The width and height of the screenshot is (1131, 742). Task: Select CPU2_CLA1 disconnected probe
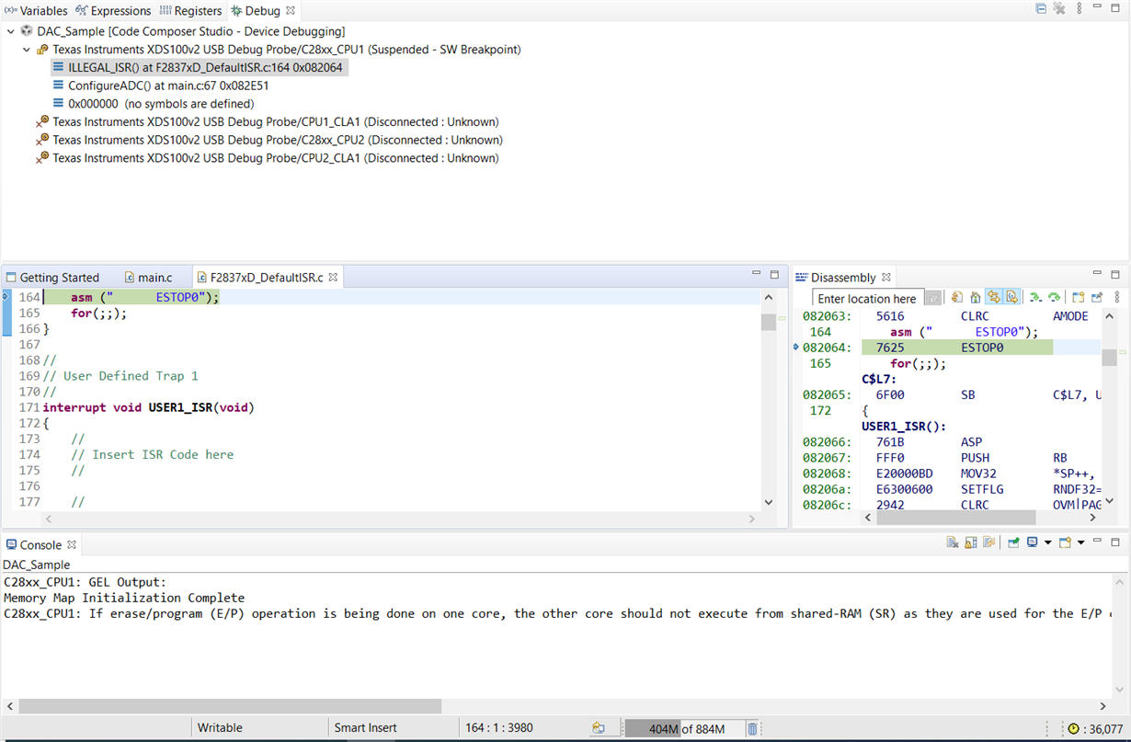coord(267,158)
